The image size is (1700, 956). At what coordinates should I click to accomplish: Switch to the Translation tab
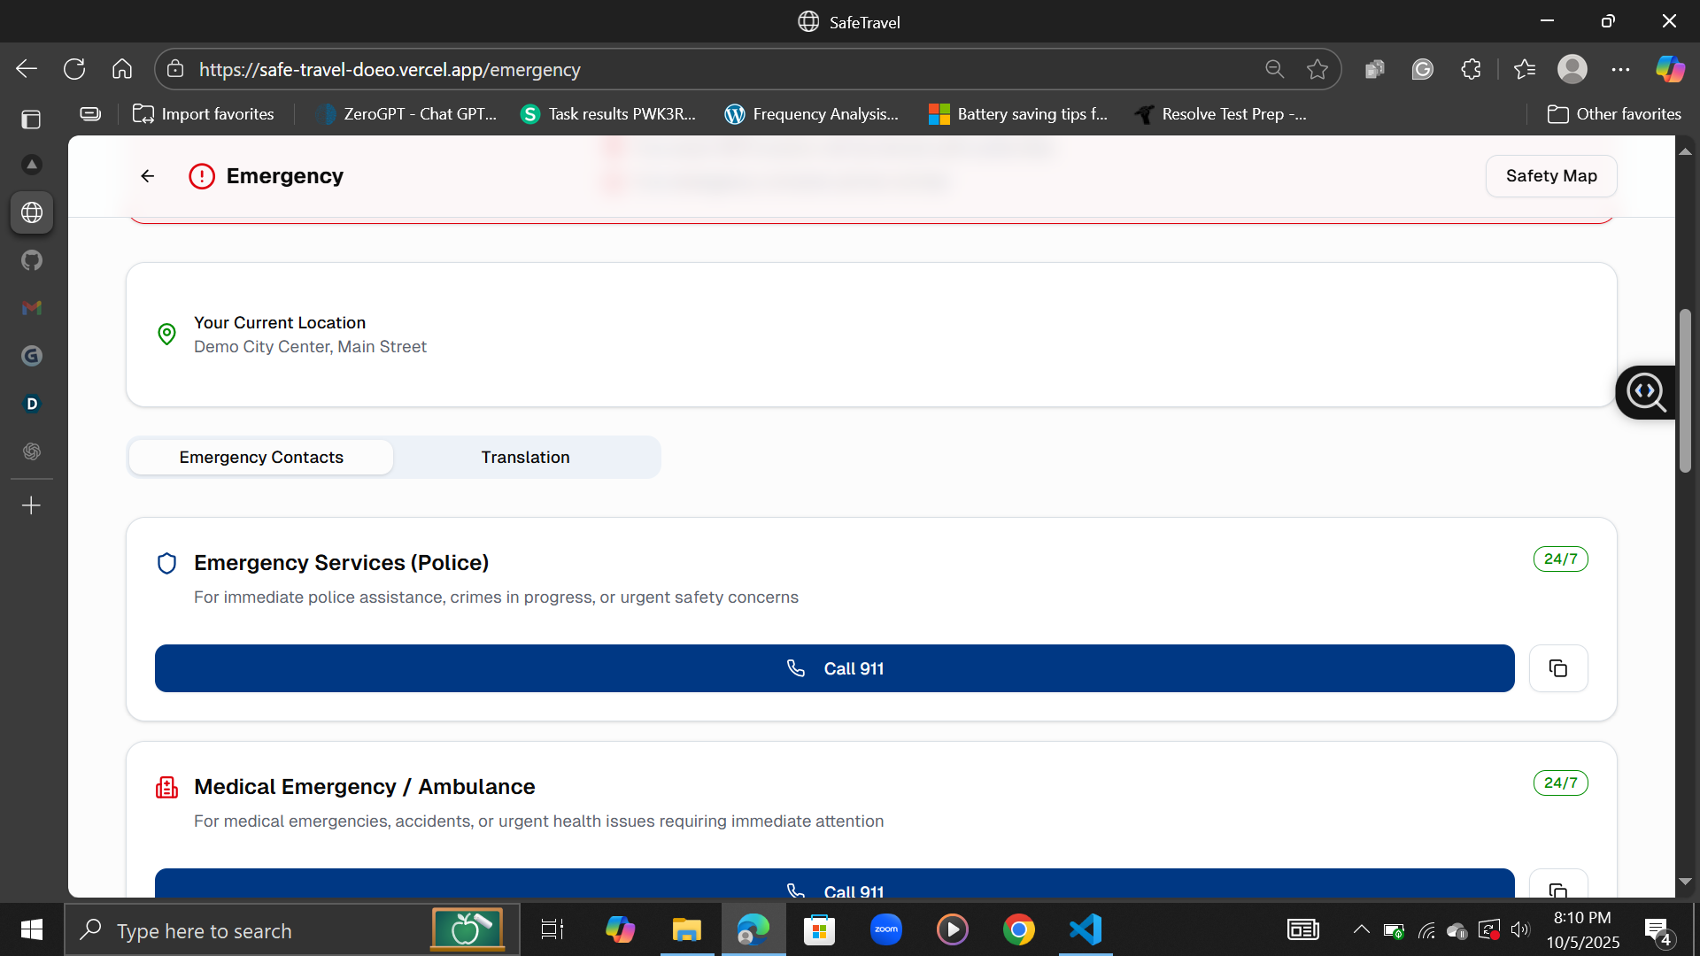coord(525,457)
